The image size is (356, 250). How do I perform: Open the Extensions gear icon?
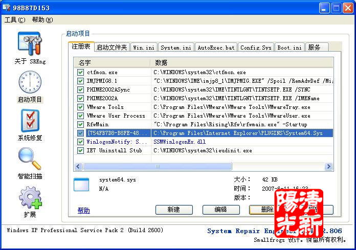point(30,197)
